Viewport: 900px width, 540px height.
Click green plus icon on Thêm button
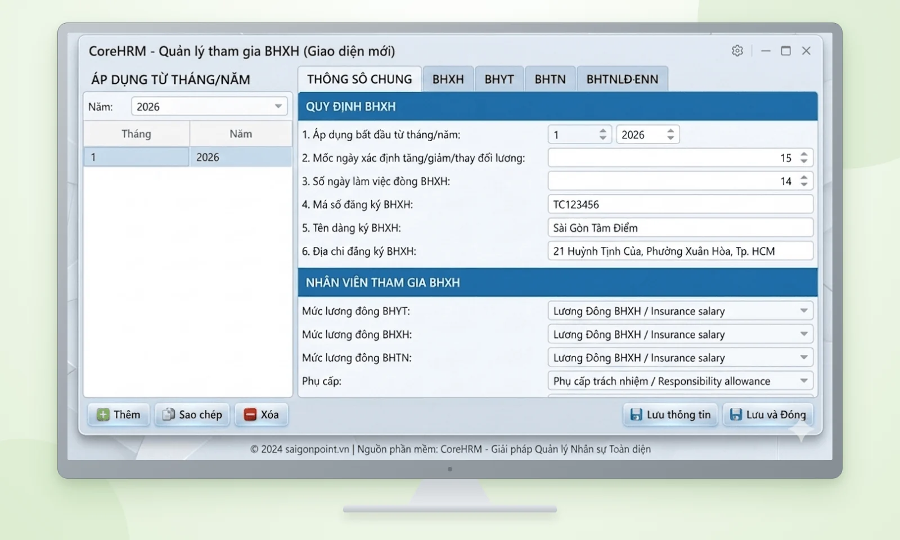pos(103,415)
